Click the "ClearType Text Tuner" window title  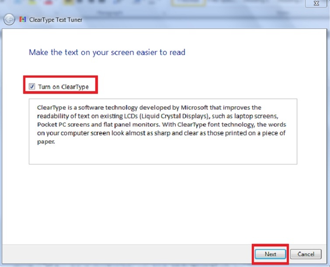click(x=56, y=20)
